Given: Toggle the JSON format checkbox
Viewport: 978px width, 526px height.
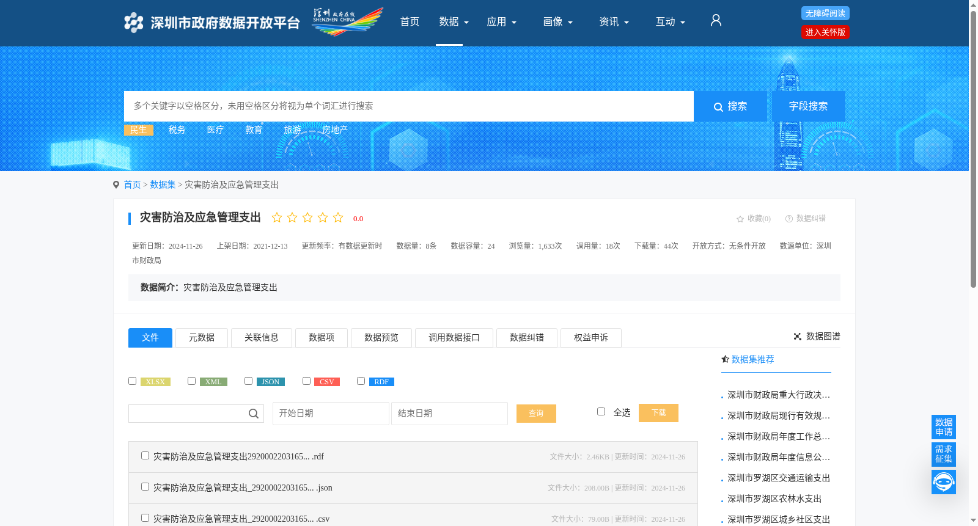Looking at the screenshot, I should (248, 381).
